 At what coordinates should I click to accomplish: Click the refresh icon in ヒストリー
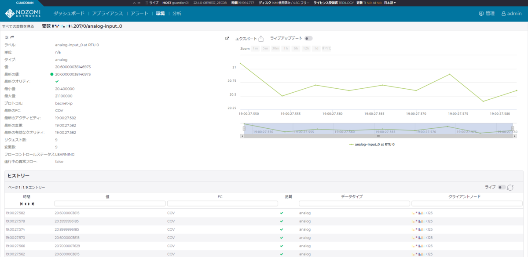click(x=510, y=188)
